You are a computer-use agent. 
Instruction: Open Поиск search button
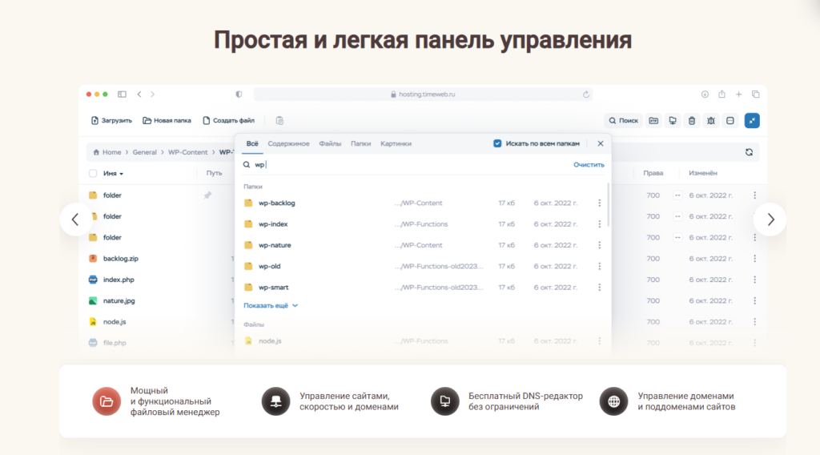tap(623, 121)
